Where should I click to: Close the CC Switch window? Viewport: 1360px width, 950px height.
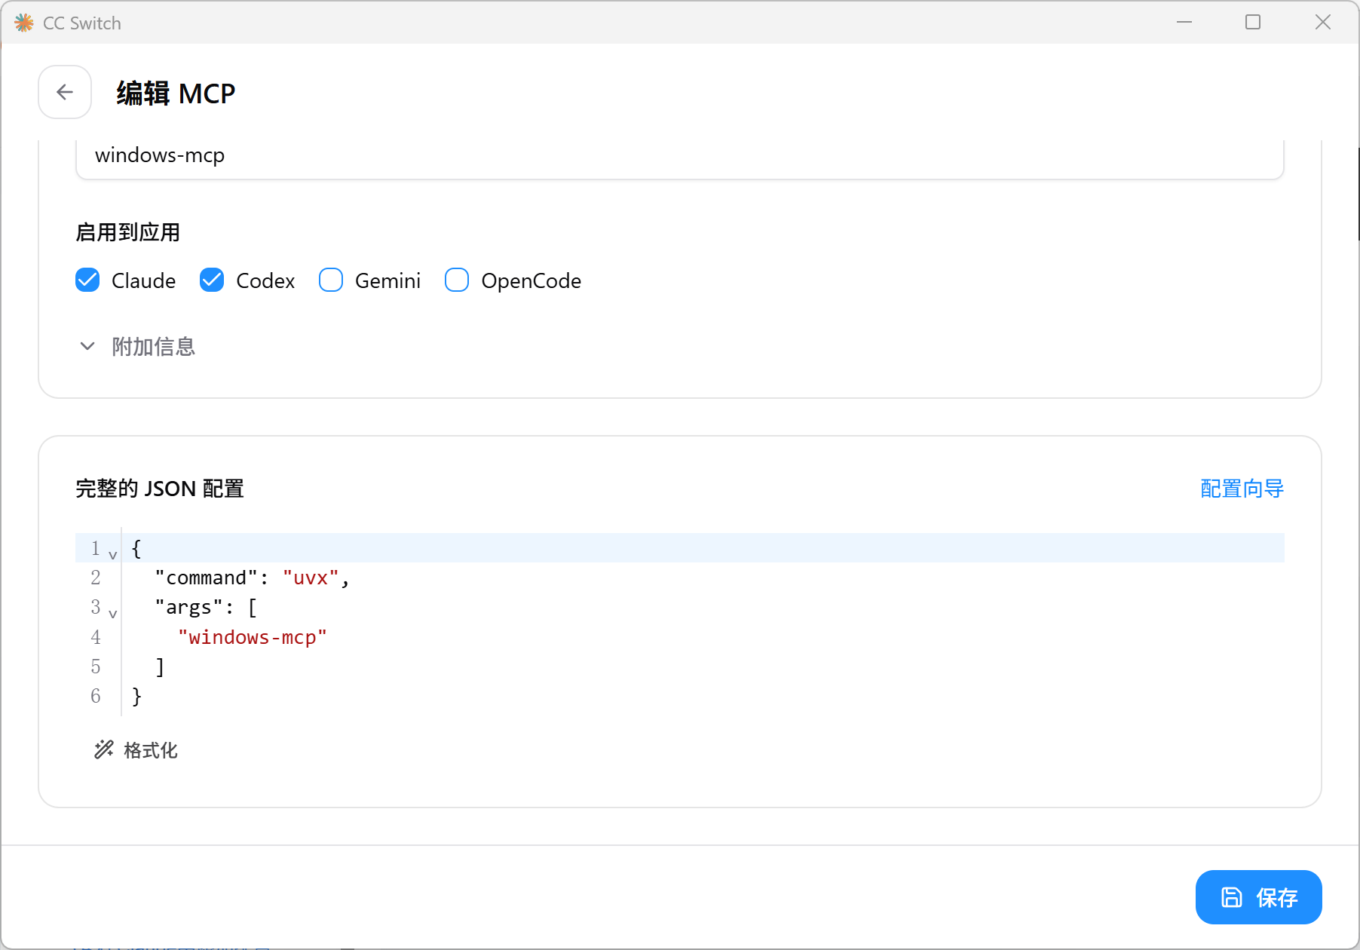pyautogui.click(x=1323, y=23)
